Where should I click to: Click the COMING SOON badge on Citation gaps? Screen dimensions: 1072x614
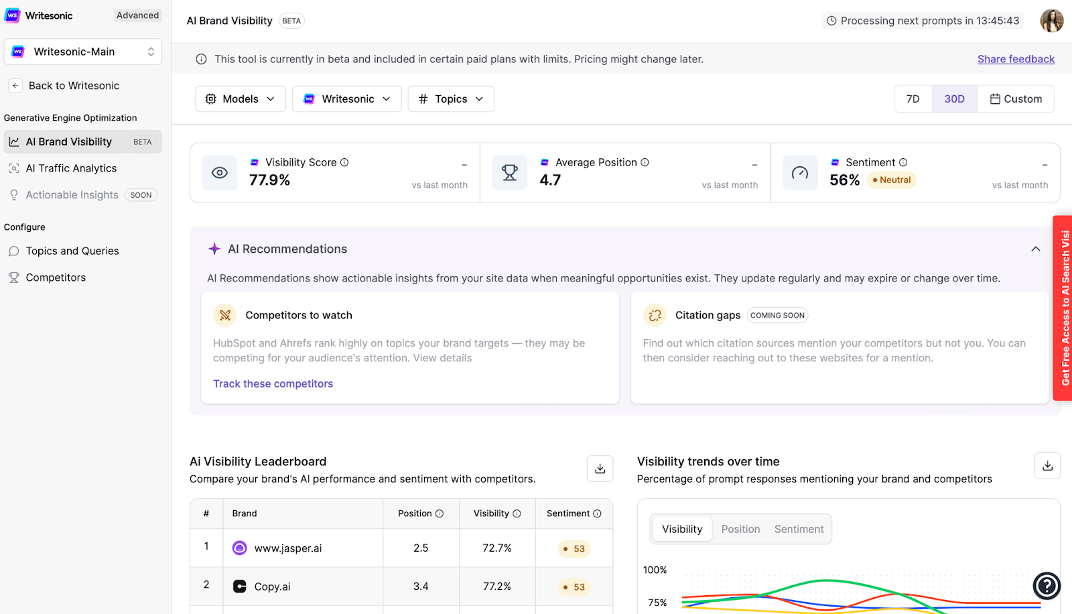[777, 316]
